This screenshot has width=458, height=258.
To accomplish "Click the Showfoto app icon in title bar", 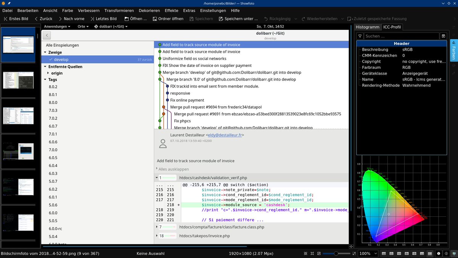I will tap(3, 3).
